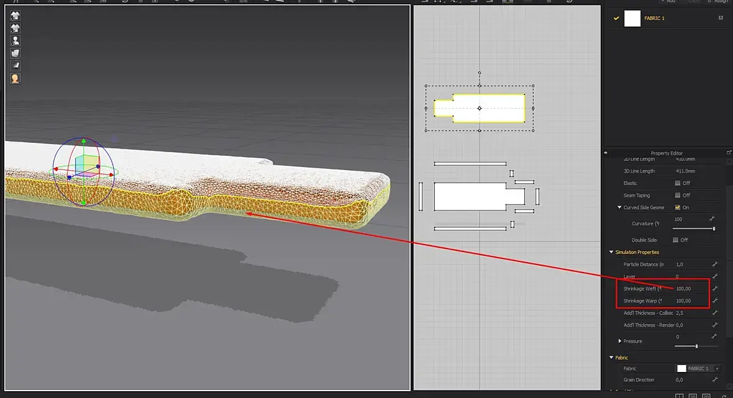
Task: Select the yellow-outlined pattern piece in 2D window
Action: coord(480,109)
